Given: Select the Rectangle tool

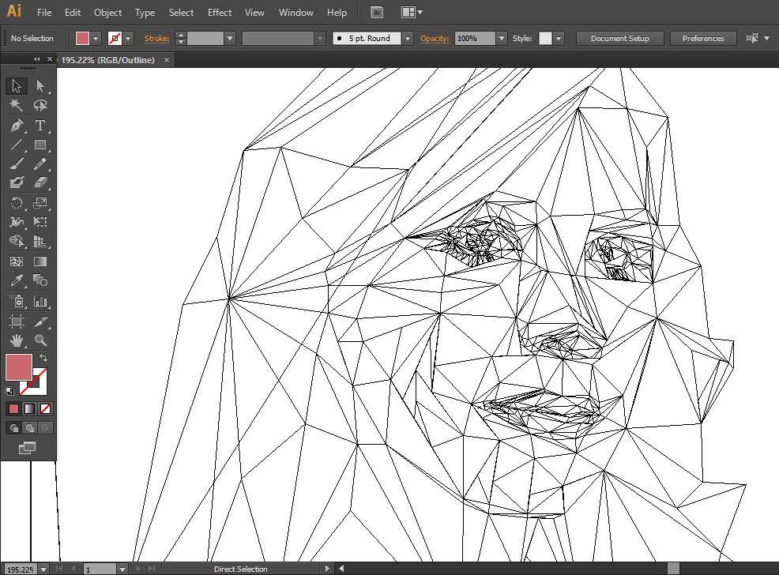Looking at the screenshot, I should pyautogui.click(x=40, y=145).
